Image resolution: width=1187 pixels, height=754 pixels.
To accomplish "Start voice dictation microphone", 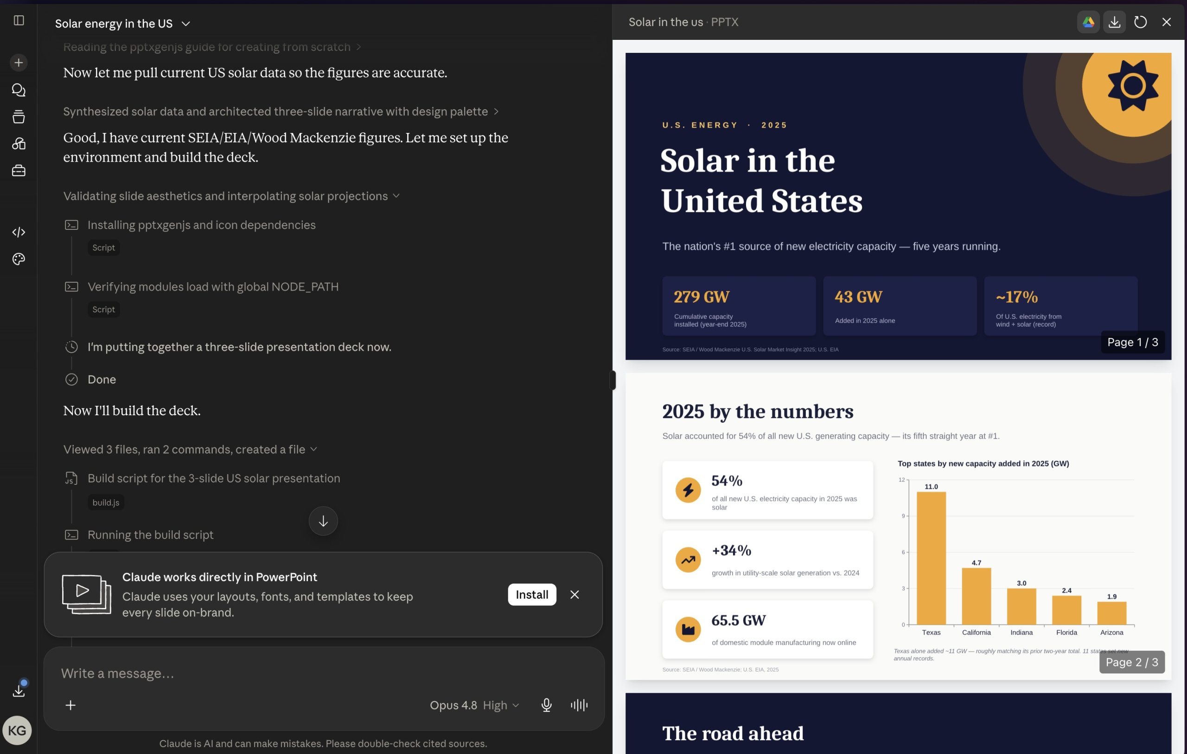I will click(x=546, y=706).
